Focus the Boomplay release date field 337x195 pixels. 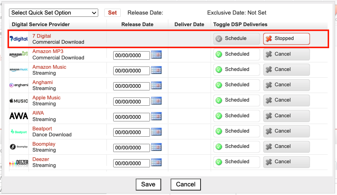tap(132, 148)
